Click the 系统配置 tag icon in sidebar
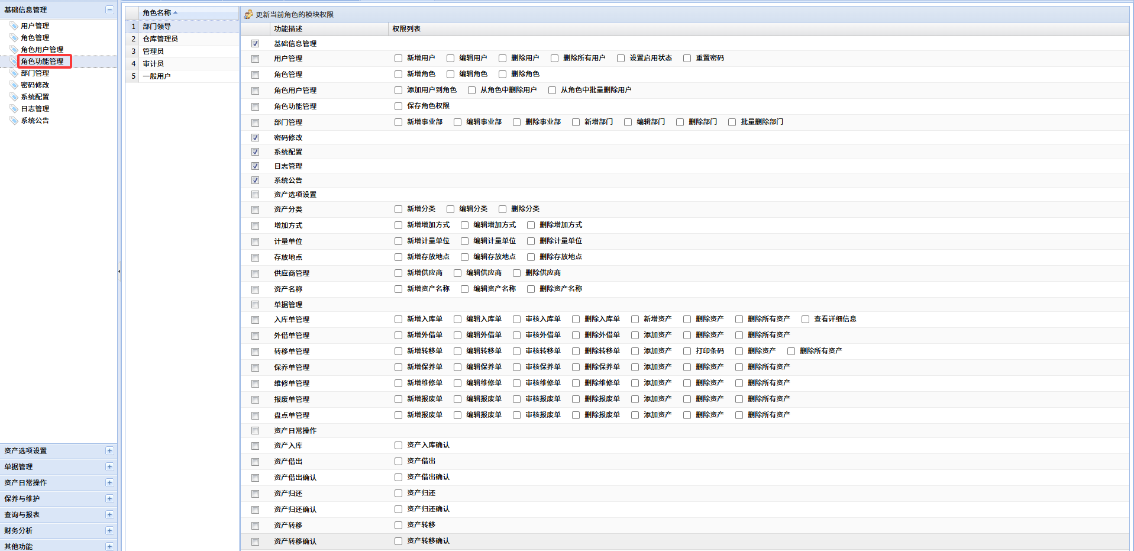1134x551 pixels. pyautogui.click(x=14, y=97)
